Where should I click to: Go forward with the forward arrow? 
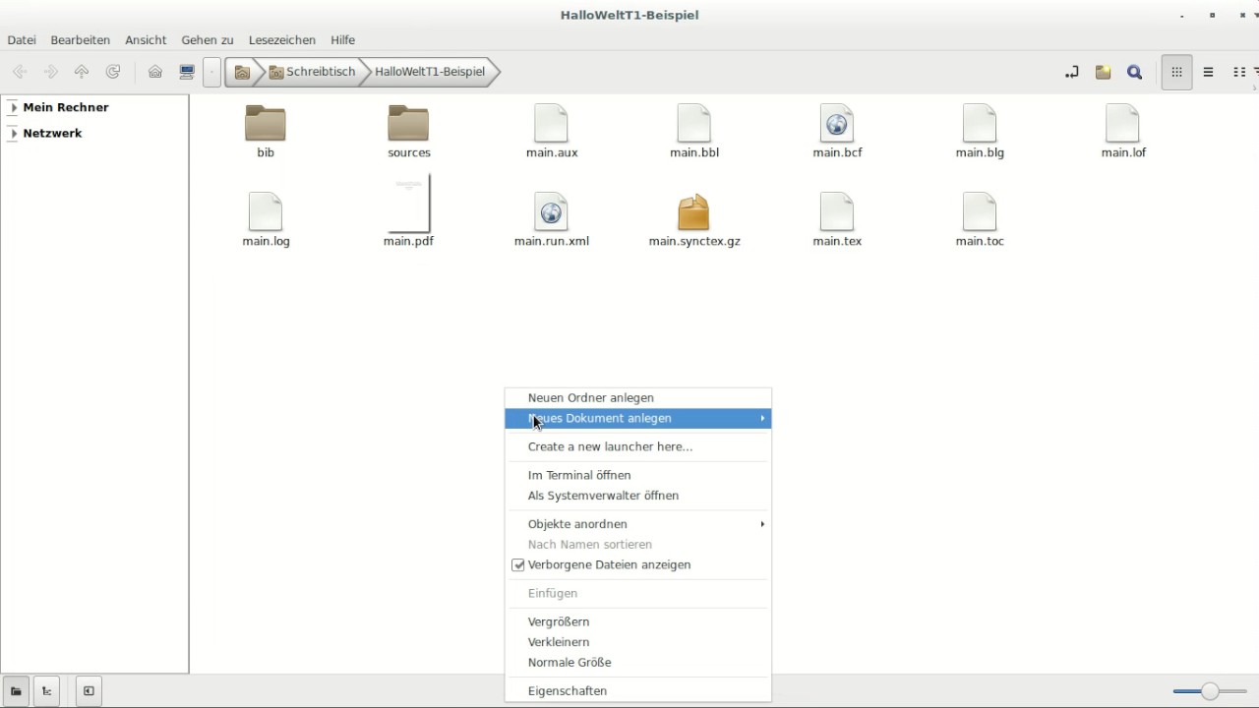click(x=51, y=72)
